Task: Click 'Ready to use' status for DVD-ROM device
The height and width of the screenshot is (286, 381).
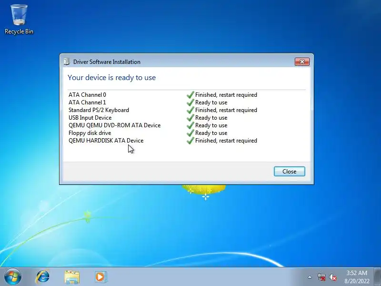Action: (211, 125)
